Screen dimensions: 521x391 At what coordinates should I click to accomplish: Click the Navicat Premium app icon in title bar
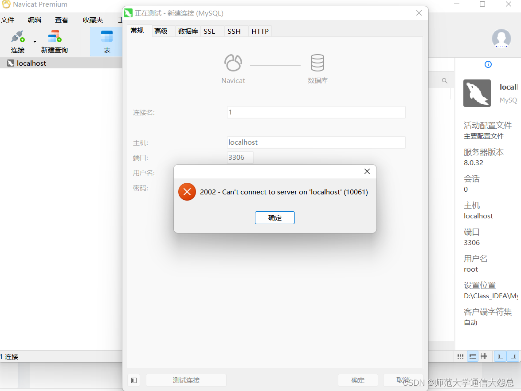click(x=6, y=4)
